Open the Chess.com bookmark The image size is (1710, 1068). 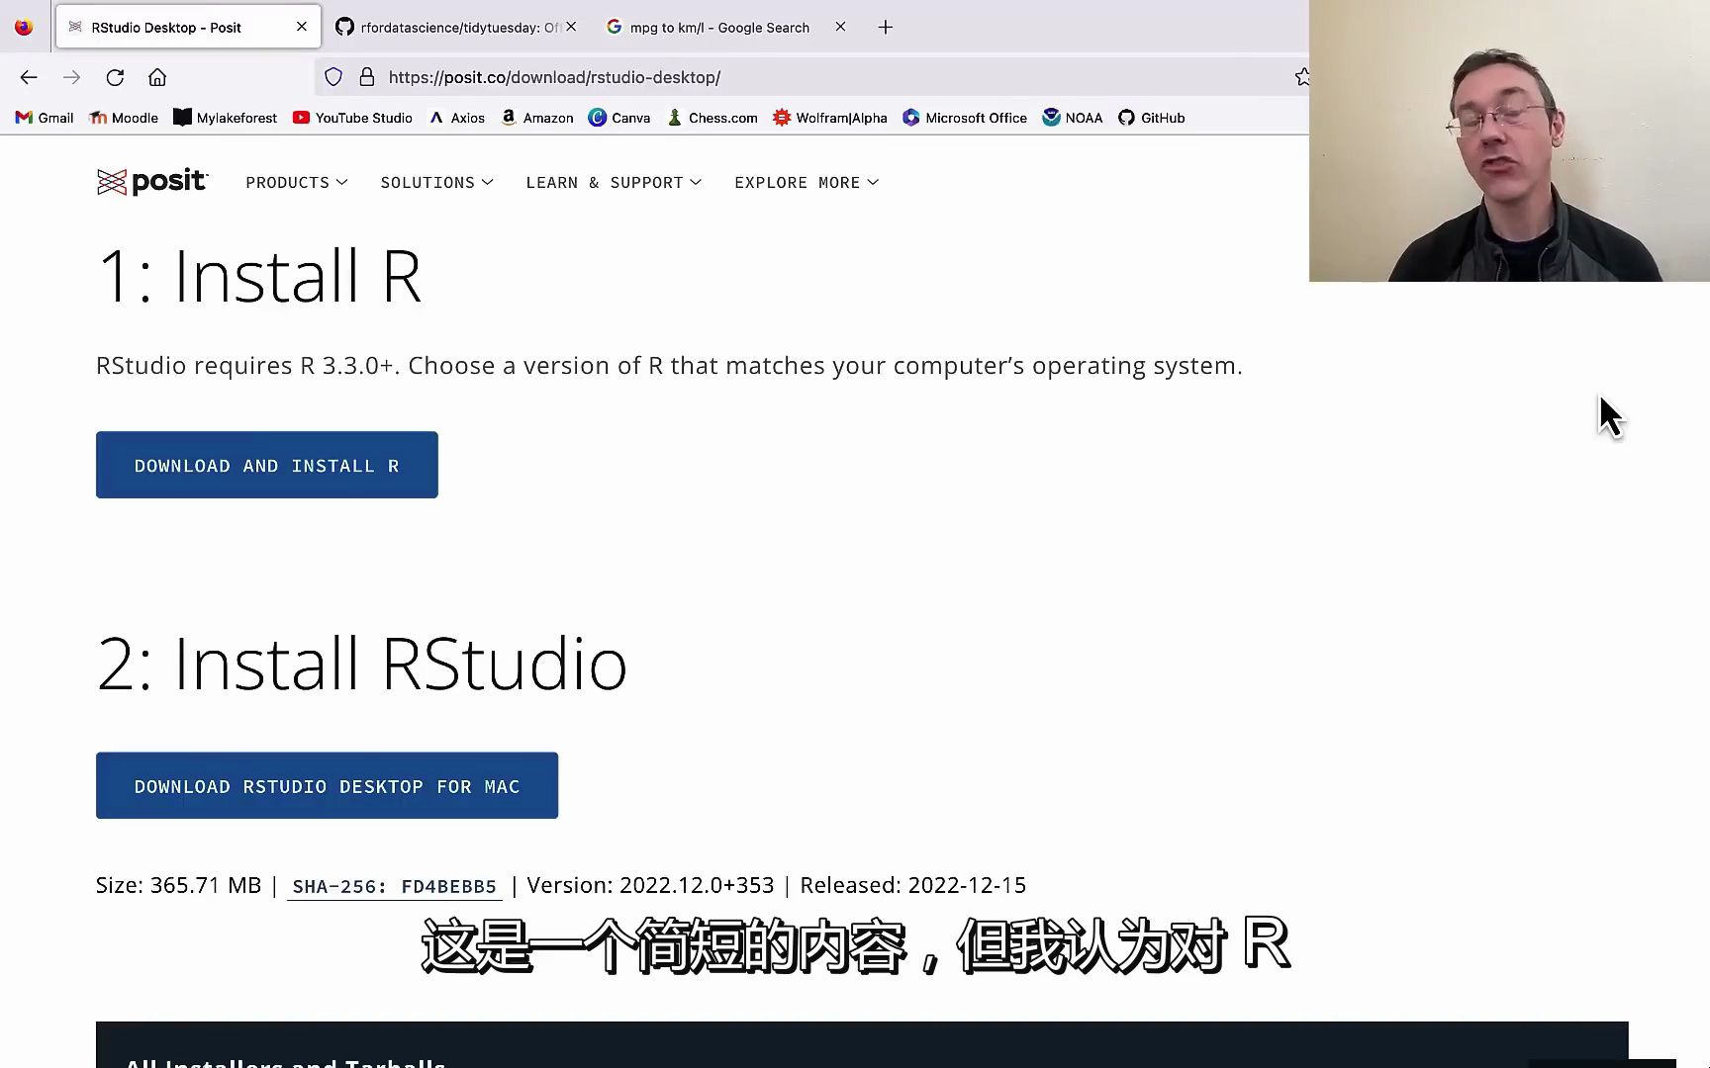click(712, 118)
